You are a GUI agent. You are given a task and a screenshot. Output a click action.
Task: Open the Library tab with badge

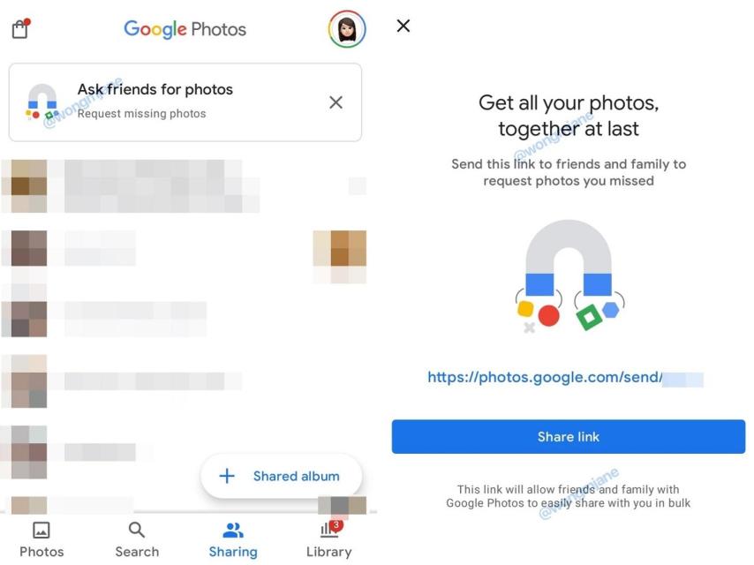pyautogui.click(x=329, y=539)
